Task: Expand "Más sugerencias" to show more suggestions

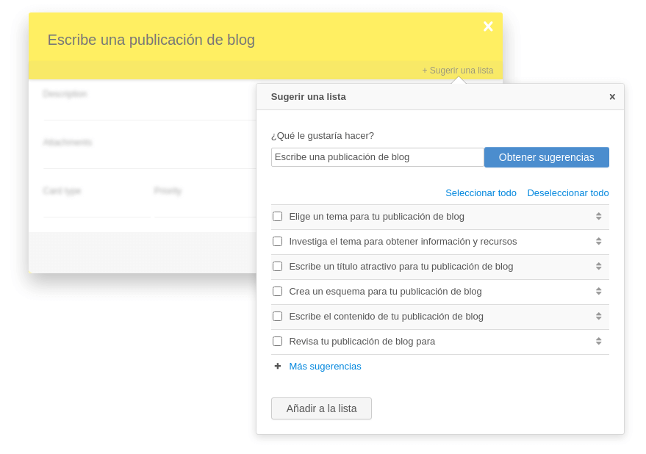Action: (x=326, y=366)
